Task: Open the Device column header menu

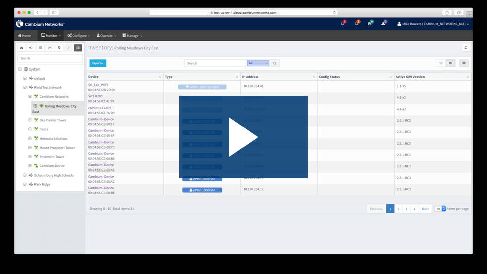Action: tap(160, 77)
